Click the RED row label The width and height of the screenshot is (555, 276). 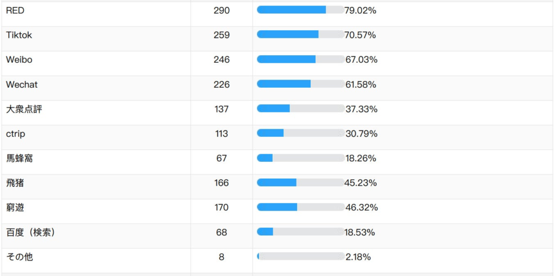[x=15, y=10]
